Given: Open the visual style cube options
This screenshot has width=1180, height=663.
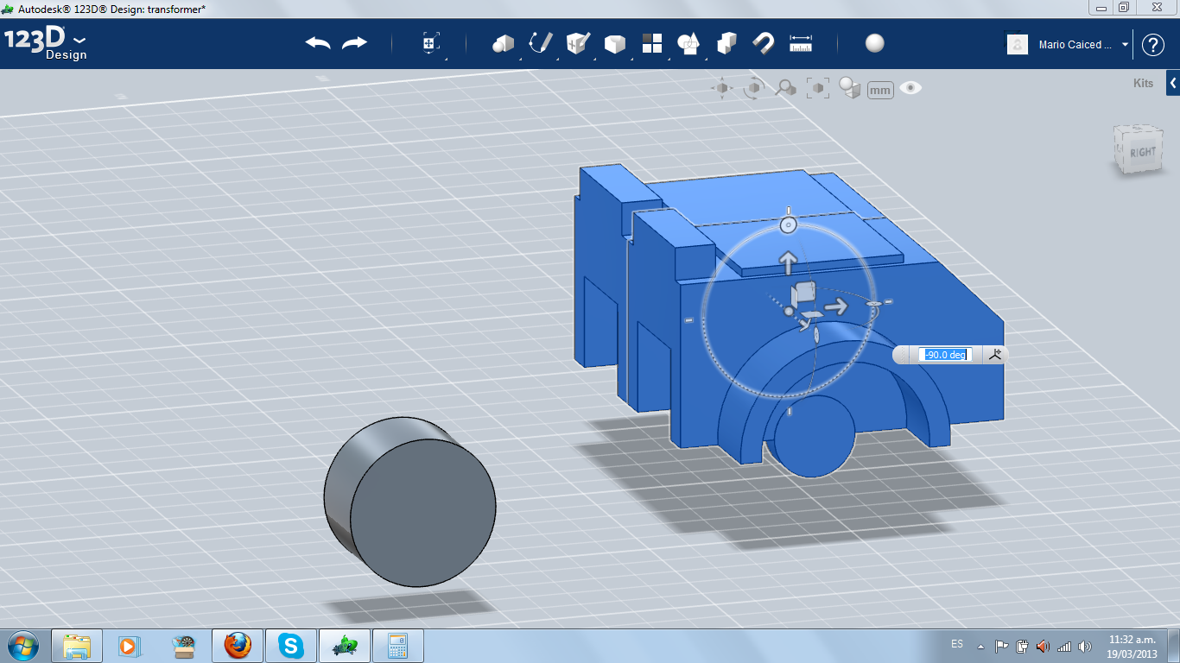Looking at the screenshot, I should click(x=850, y=88).
